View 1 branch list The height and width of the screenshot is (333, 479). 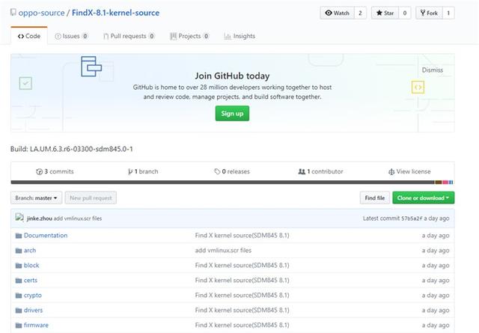click(143, 171)
